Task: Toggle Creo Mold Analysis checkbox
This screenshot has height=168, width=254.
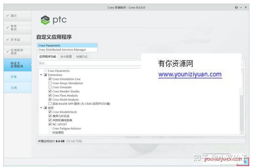Action: pos(50,99)
